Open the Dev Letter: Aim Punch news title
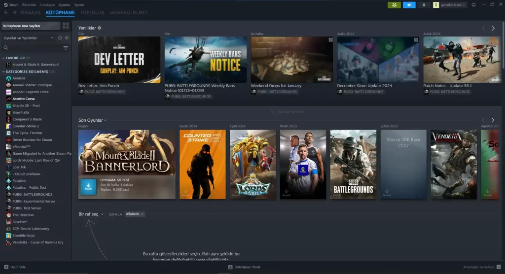Screen dimensions: 505x274 (99, 86)
